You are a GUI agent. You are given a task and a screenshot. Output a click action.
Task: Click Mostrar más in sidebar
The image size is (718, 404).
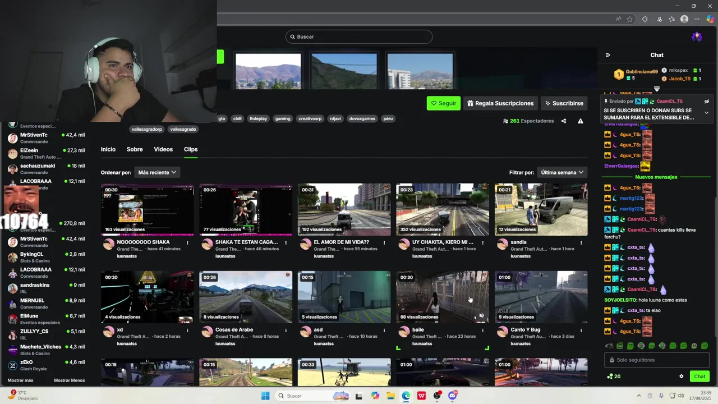[20, 380]
